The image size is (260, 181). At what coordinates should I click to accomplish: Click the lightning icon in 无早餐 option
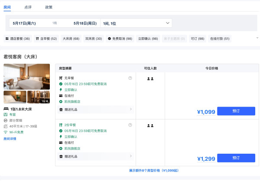click(61, 90)
